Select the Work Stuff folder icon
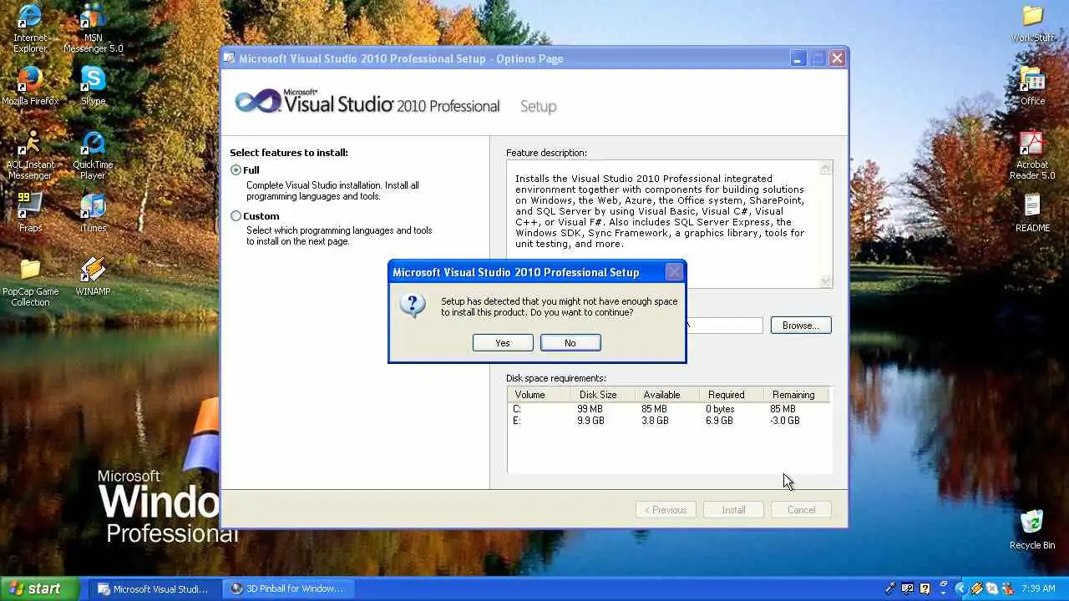This screenshot has height=601, width=1069. [x=1032, y=23]
